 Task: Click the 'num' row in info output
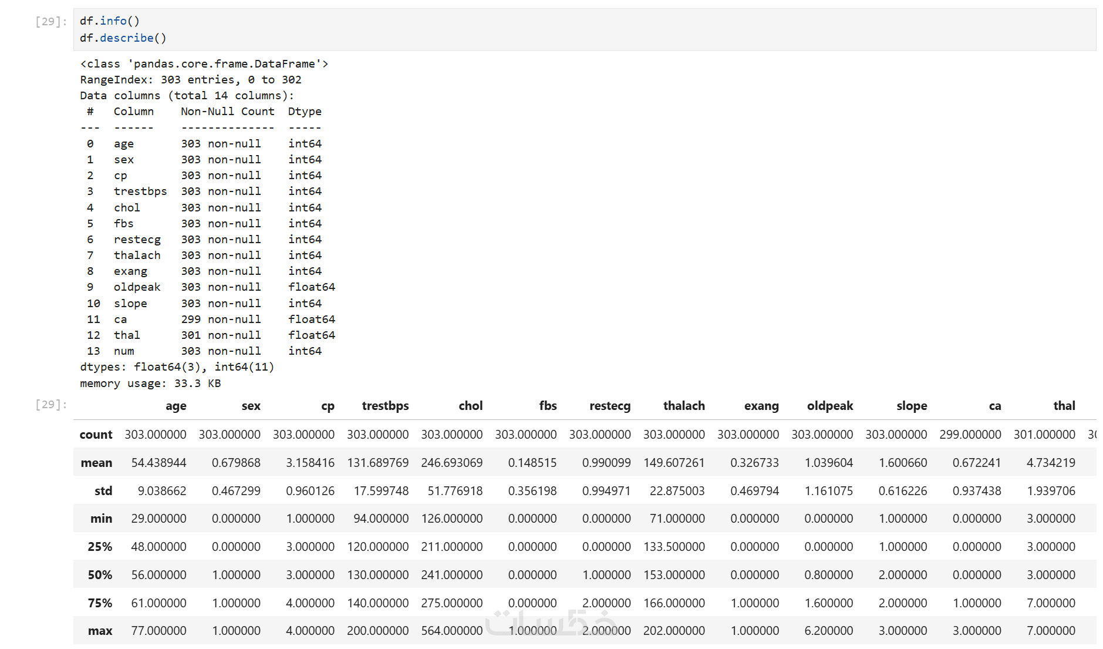point(204,351)
